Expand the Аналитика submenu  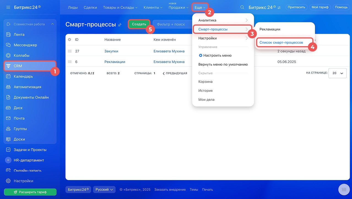pyautogui.click(x=223, y=20)
